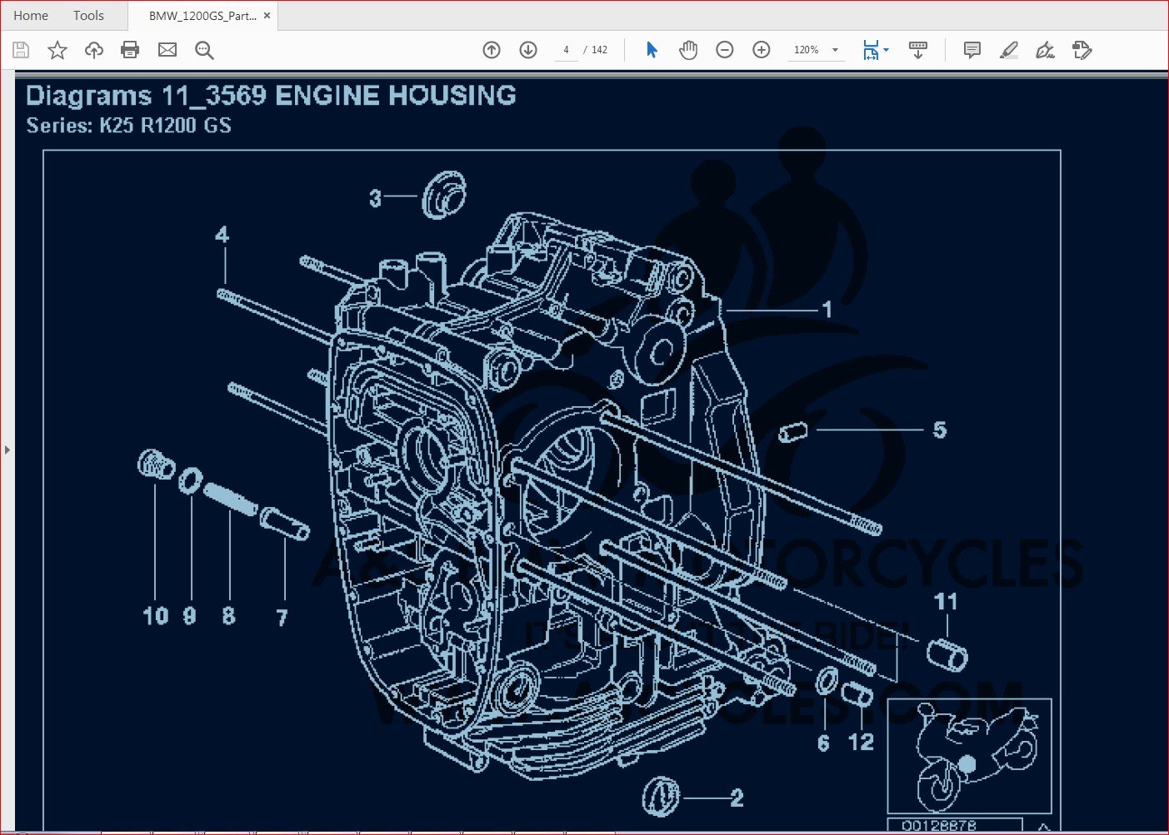Print the document via the printer icon

[130, 50]
